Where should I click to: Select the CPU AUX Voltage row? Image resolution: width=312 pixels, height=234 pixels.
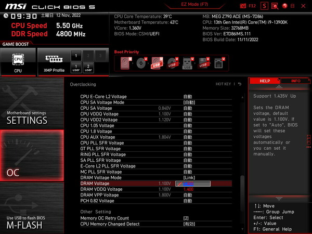click(156, 137)
